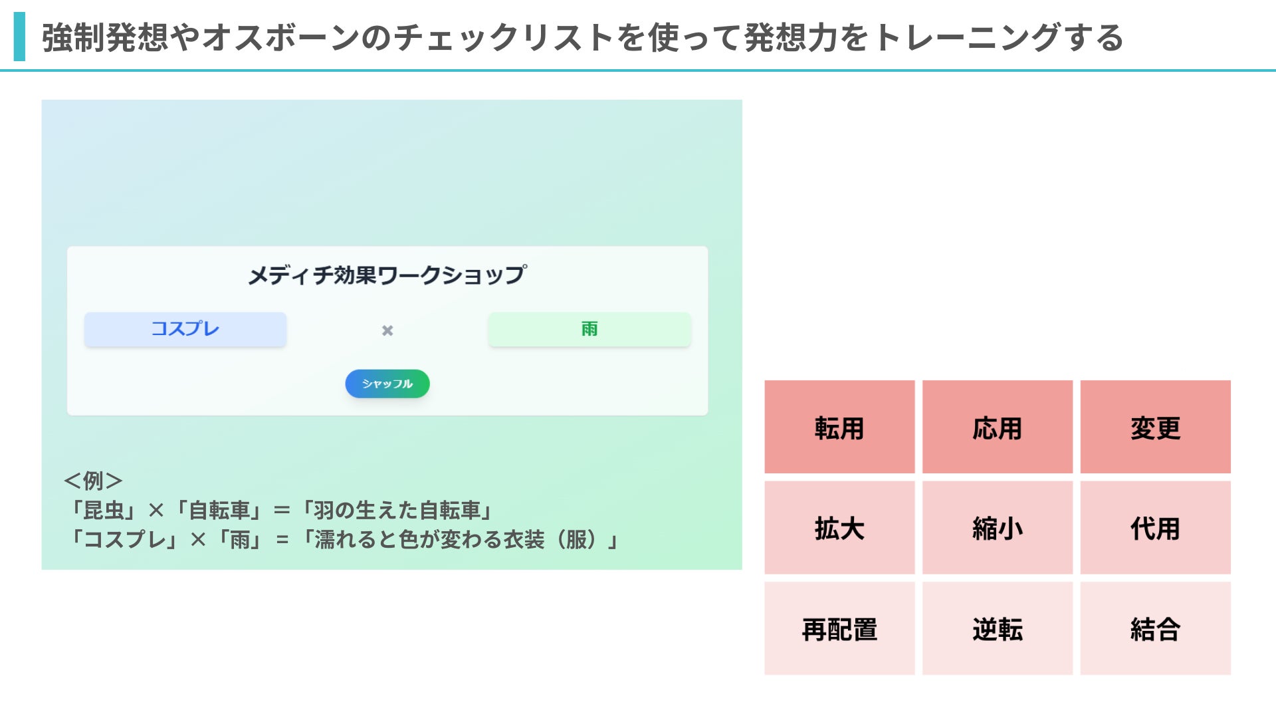Select the 拡大 tile

pyautogui.click(x=839, y=528)
